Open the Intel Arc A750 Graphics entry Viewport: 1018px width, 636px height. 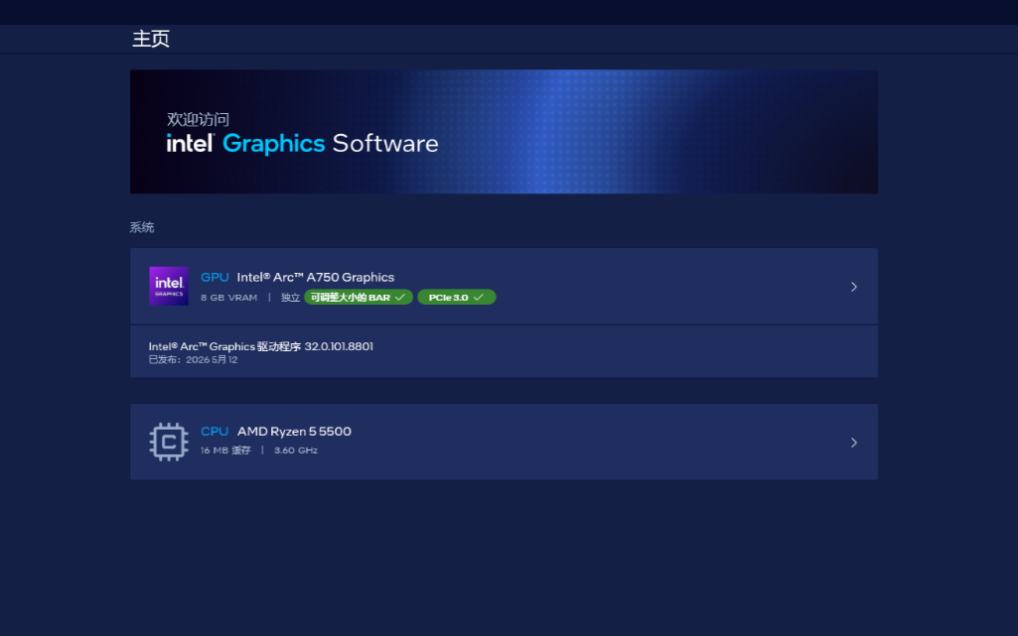coord(504,286)
